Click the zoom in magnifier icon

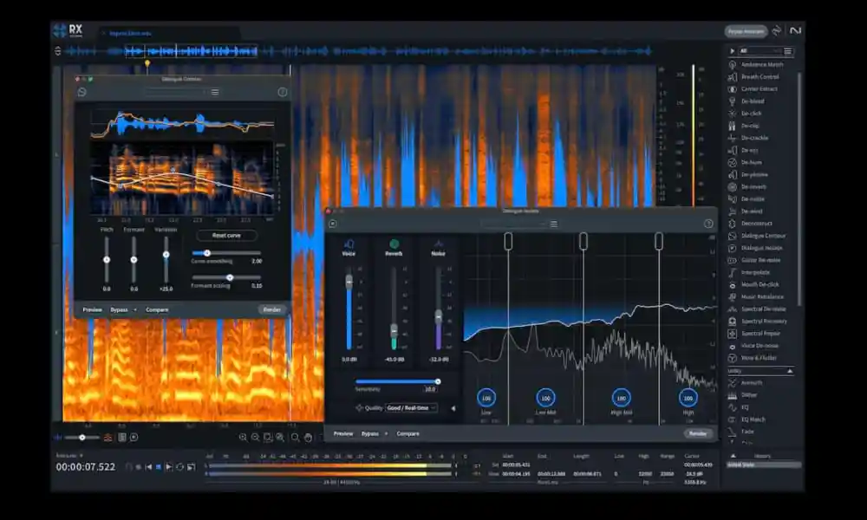click(244, 436)
